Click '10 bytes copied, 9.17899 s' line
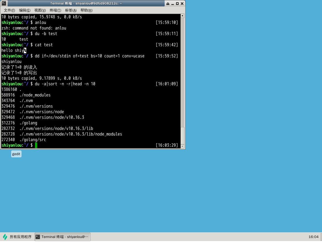Viewport: 322px width, 250px height. [x=42, y=78]
